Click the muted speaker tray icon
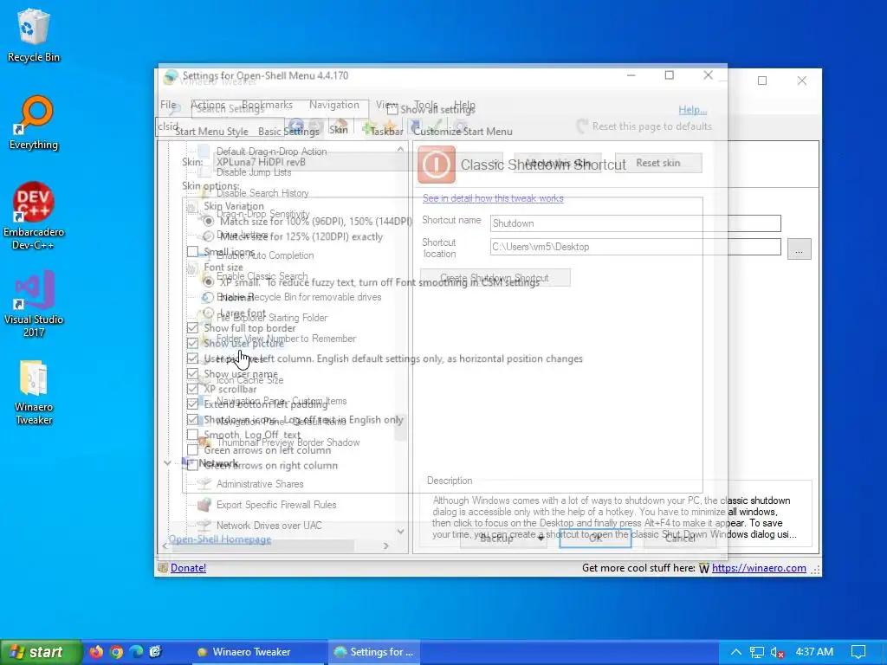 coord(777,653)
